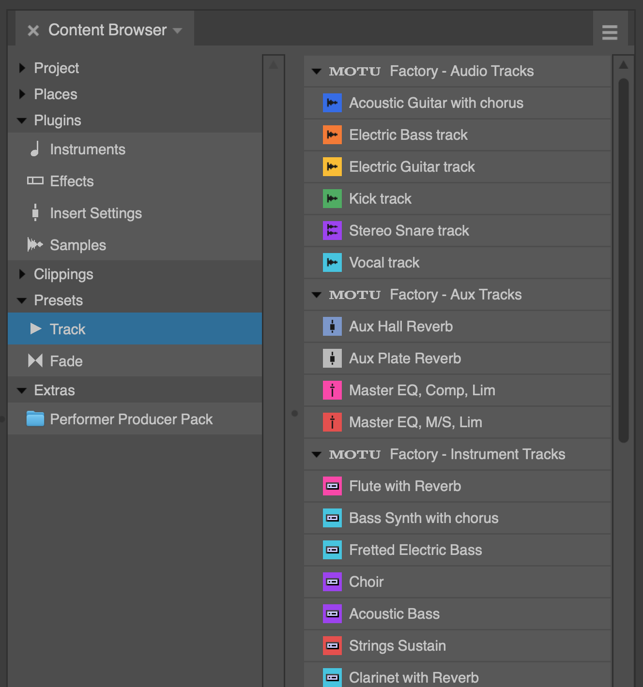
Task: Open the Content Browser tab dropdown arrow
Action: pyautogui.click(x=177, y=30)
